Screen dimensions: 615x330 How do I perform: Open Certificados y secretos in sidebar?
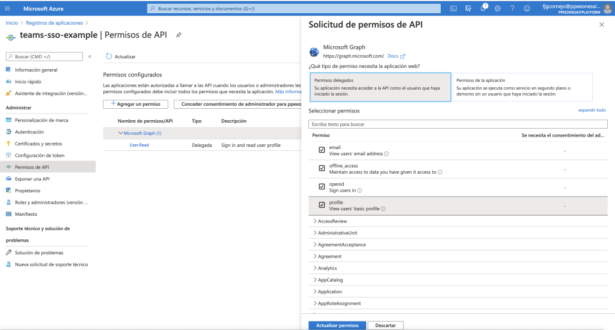click(38, 144)
